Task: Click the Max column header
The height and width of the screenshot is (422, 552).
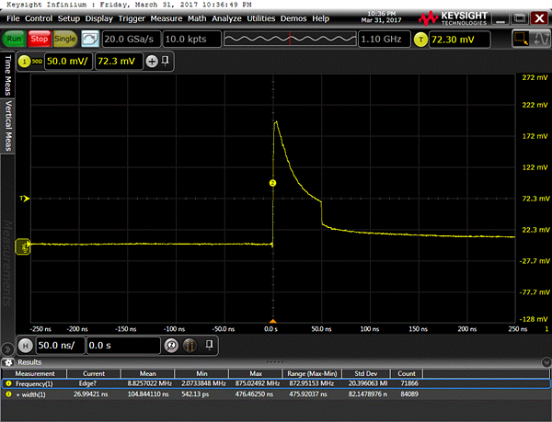Action: [256, 373]
